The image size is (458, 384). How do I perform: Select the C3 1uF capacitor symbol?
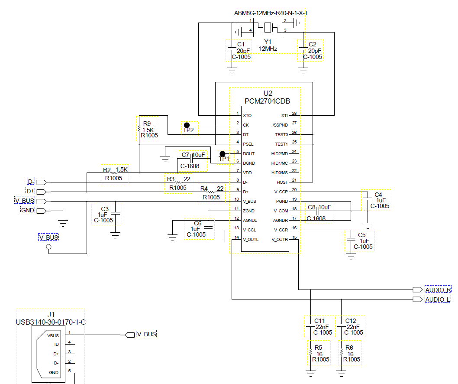coord(116,214)
